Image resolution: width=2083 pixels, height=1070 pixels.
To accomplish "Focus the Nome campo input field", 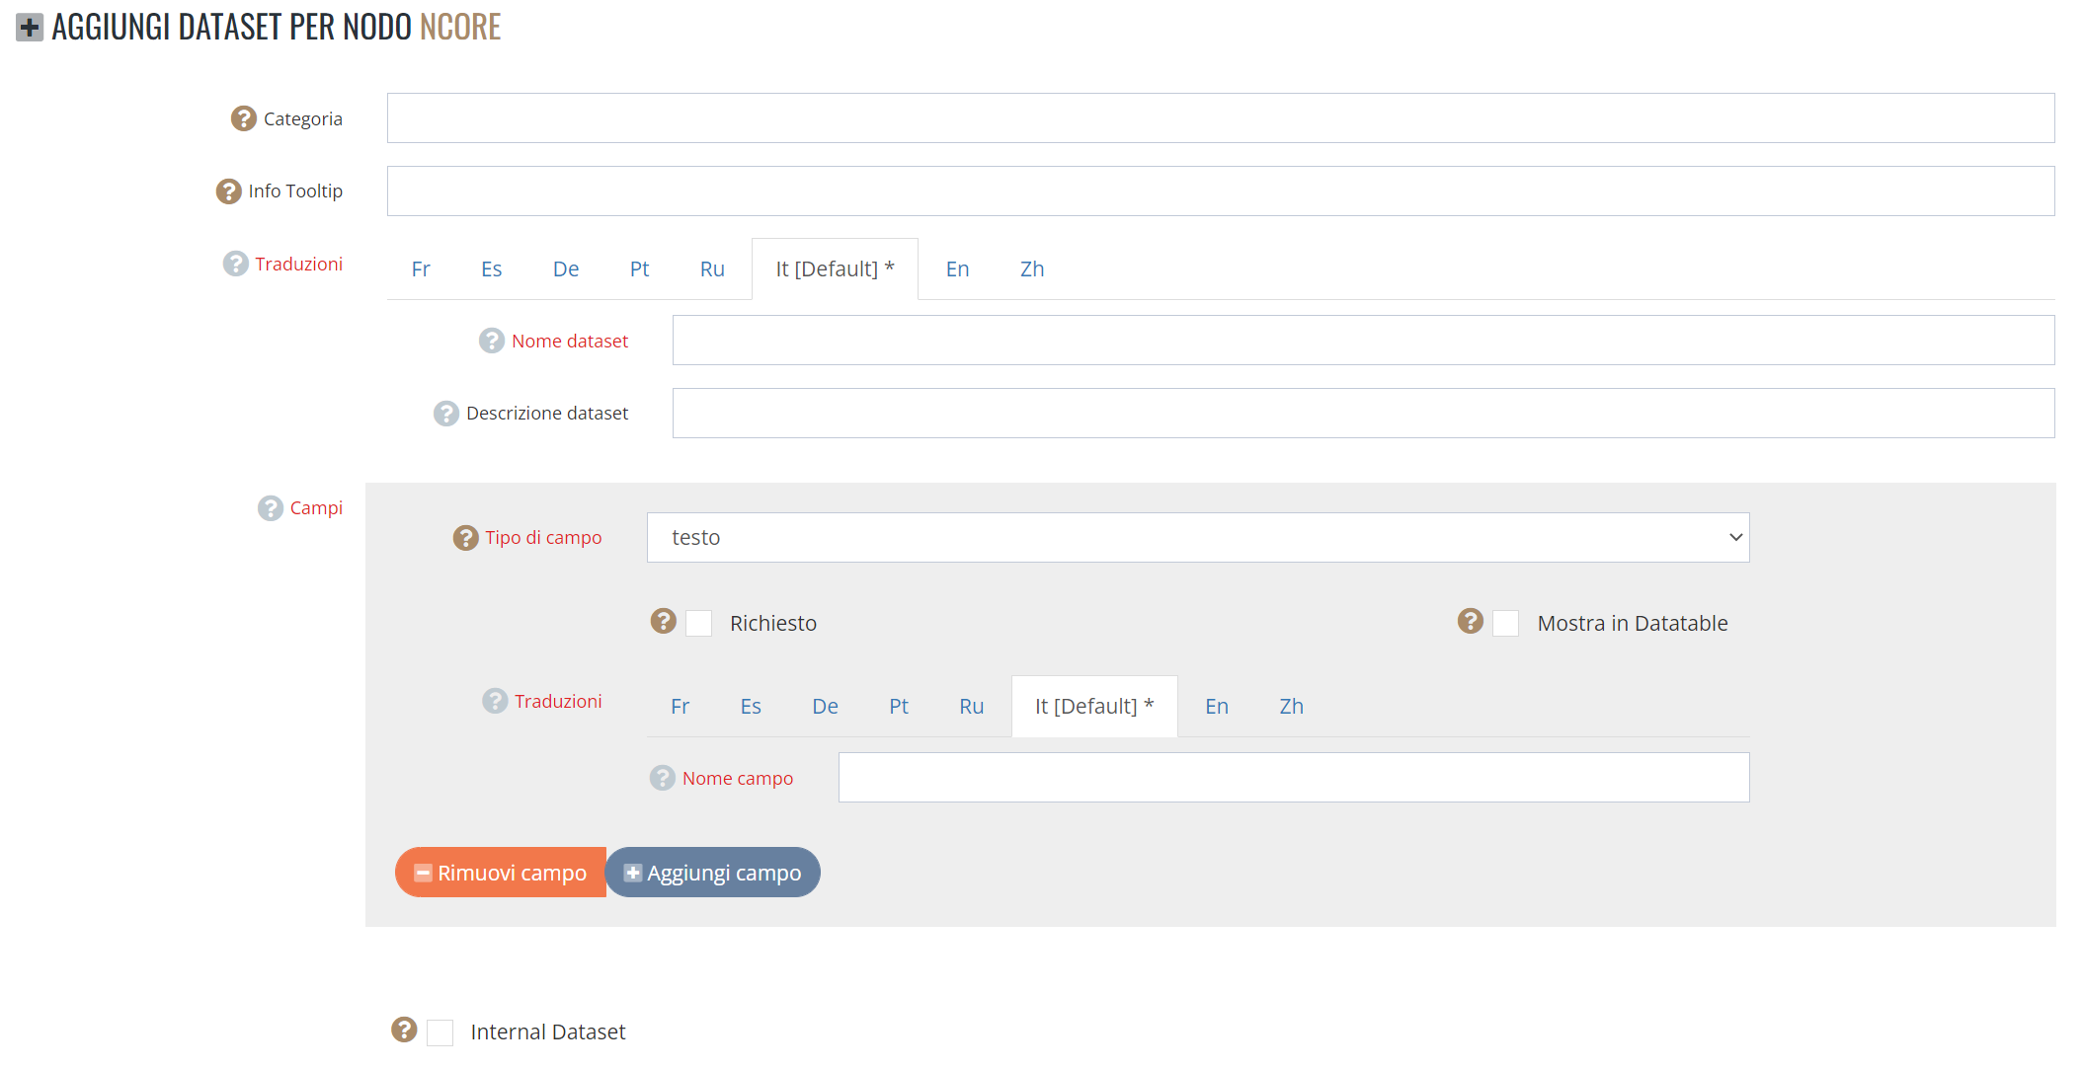I will tap(1294, 778).
